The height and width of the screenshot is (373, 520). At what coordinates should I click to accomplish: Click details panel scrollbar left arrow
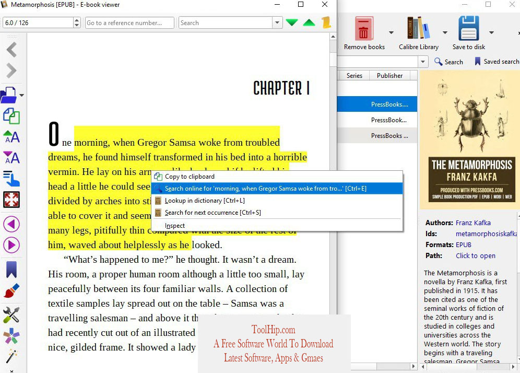coord(423,367)
